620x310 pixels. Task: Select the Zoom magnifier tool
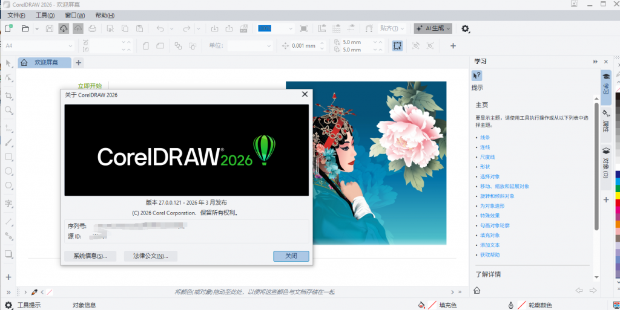(8, 111)
